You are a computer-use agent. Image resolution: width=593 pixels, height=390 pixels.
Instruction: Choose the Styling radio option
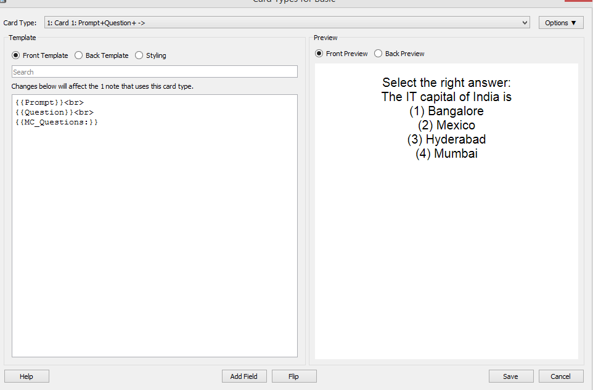pos(139,55)
